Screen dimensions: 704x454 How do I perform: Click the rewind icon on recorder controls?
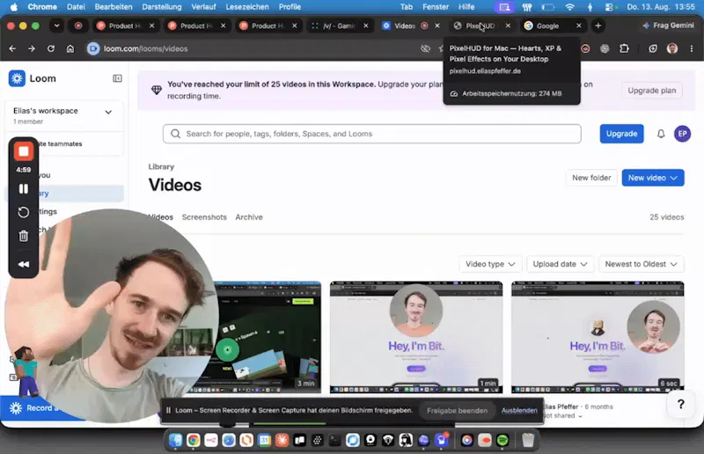point(24,265)
